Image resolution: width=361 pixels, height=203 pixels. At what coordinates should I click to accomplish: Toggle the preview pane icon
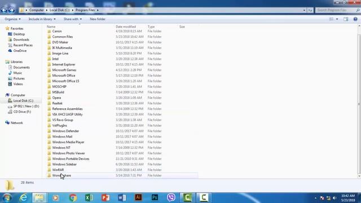[x=346, y=19]
